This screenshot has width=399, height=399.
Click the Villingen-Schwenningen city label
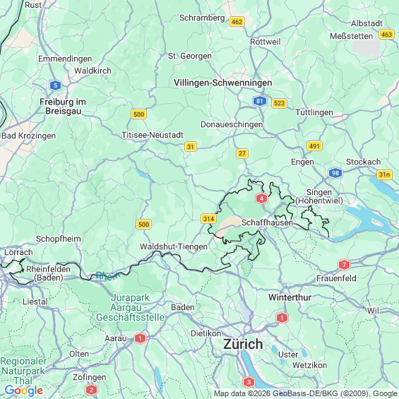[223, 83]
